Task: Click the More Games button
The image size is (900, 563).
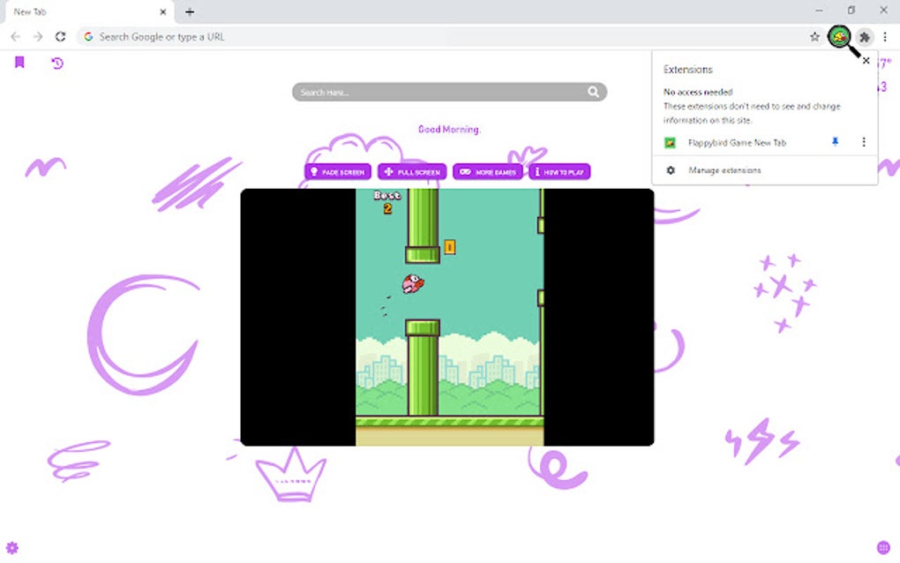Action: point(488,171)
